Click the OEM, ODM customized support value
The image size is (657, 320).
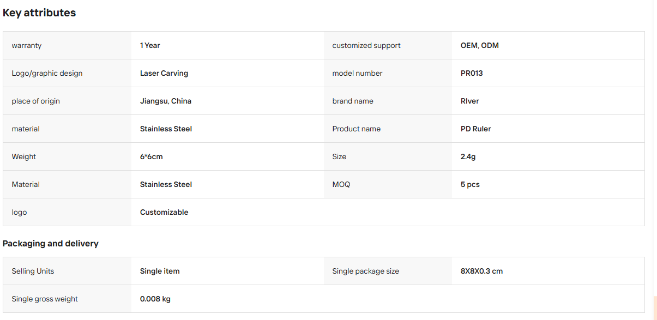point(480,45)
